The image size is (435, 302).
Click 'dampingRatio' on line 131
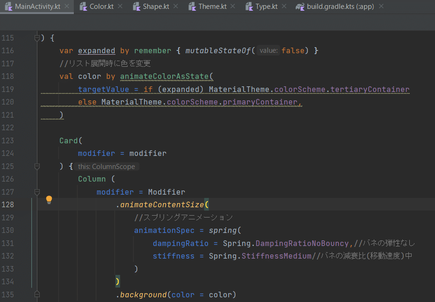(x=181, y=243)
